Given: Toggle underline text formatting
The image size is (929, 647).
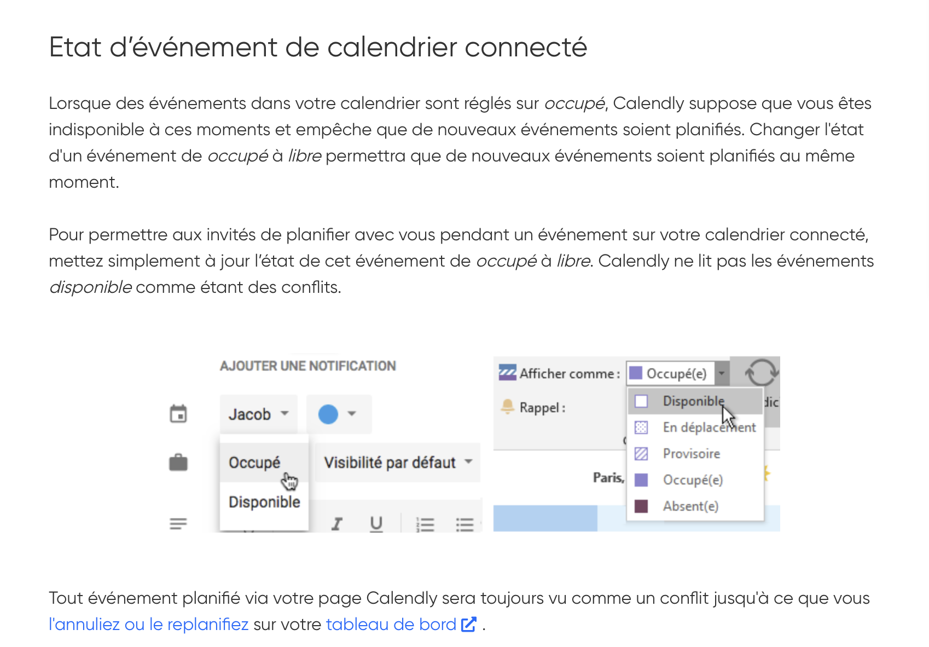Looking at the screenshot, I should point(376,524).
